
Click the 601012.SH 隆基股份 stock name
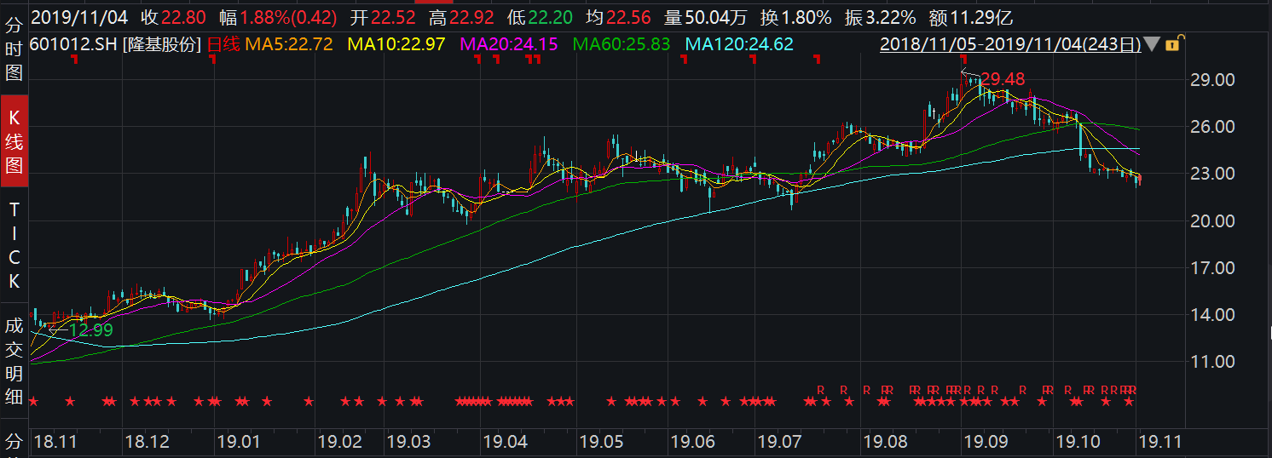tap(113, 44)
